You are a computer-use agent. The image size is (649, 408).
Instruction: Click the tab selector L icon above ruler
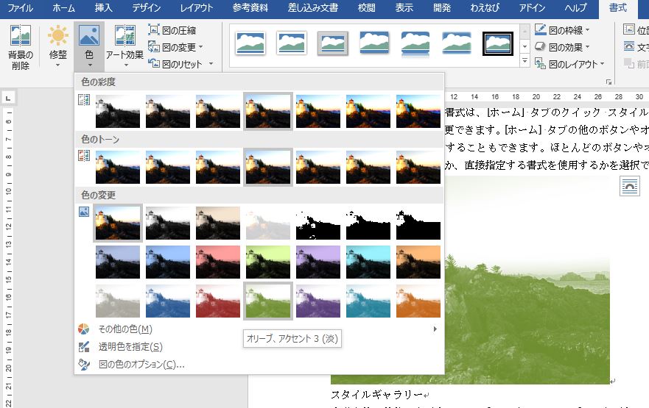(x=8, y=98)
